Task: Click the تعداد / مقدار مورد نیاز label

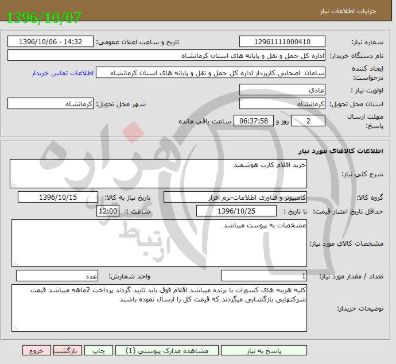Action: [351, 276]
